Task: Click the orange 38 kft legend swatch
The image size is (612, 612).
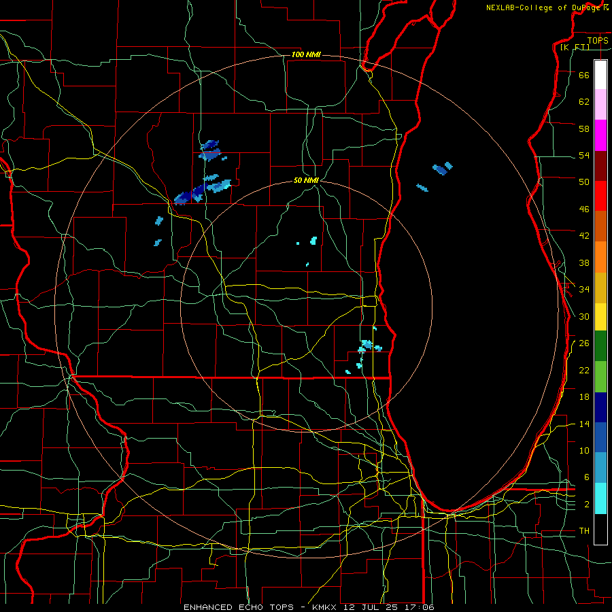Action: point(600,257)
